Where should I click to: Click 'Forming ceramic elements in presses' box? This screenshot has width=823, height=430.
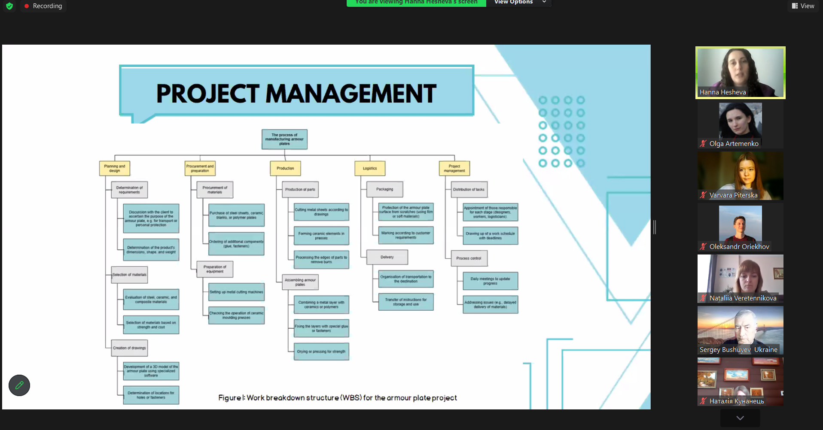[x=321, y=236]
